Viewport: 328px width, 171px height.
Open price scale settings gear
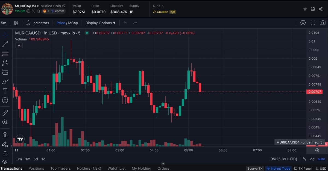(x=317, y=150)
